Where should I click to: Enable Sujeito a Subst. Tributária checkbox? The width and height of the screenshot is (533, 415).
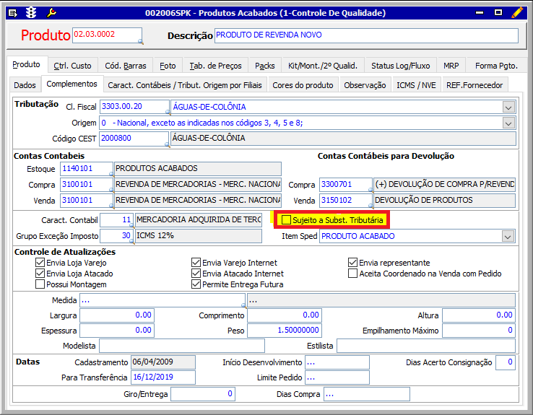(287, 219)
